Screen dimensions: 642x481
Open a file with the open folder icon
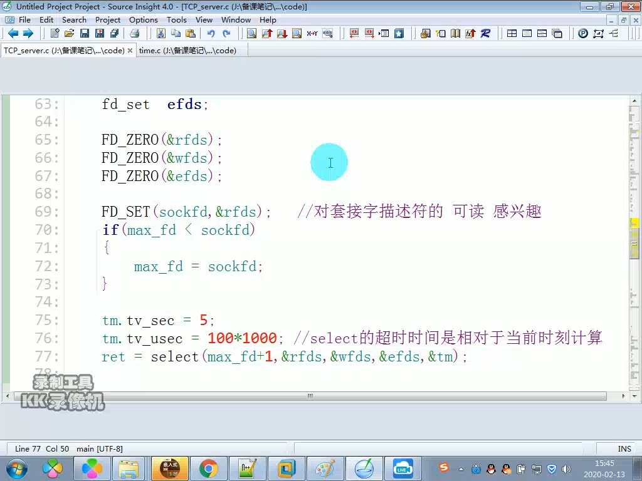(70, 33)
